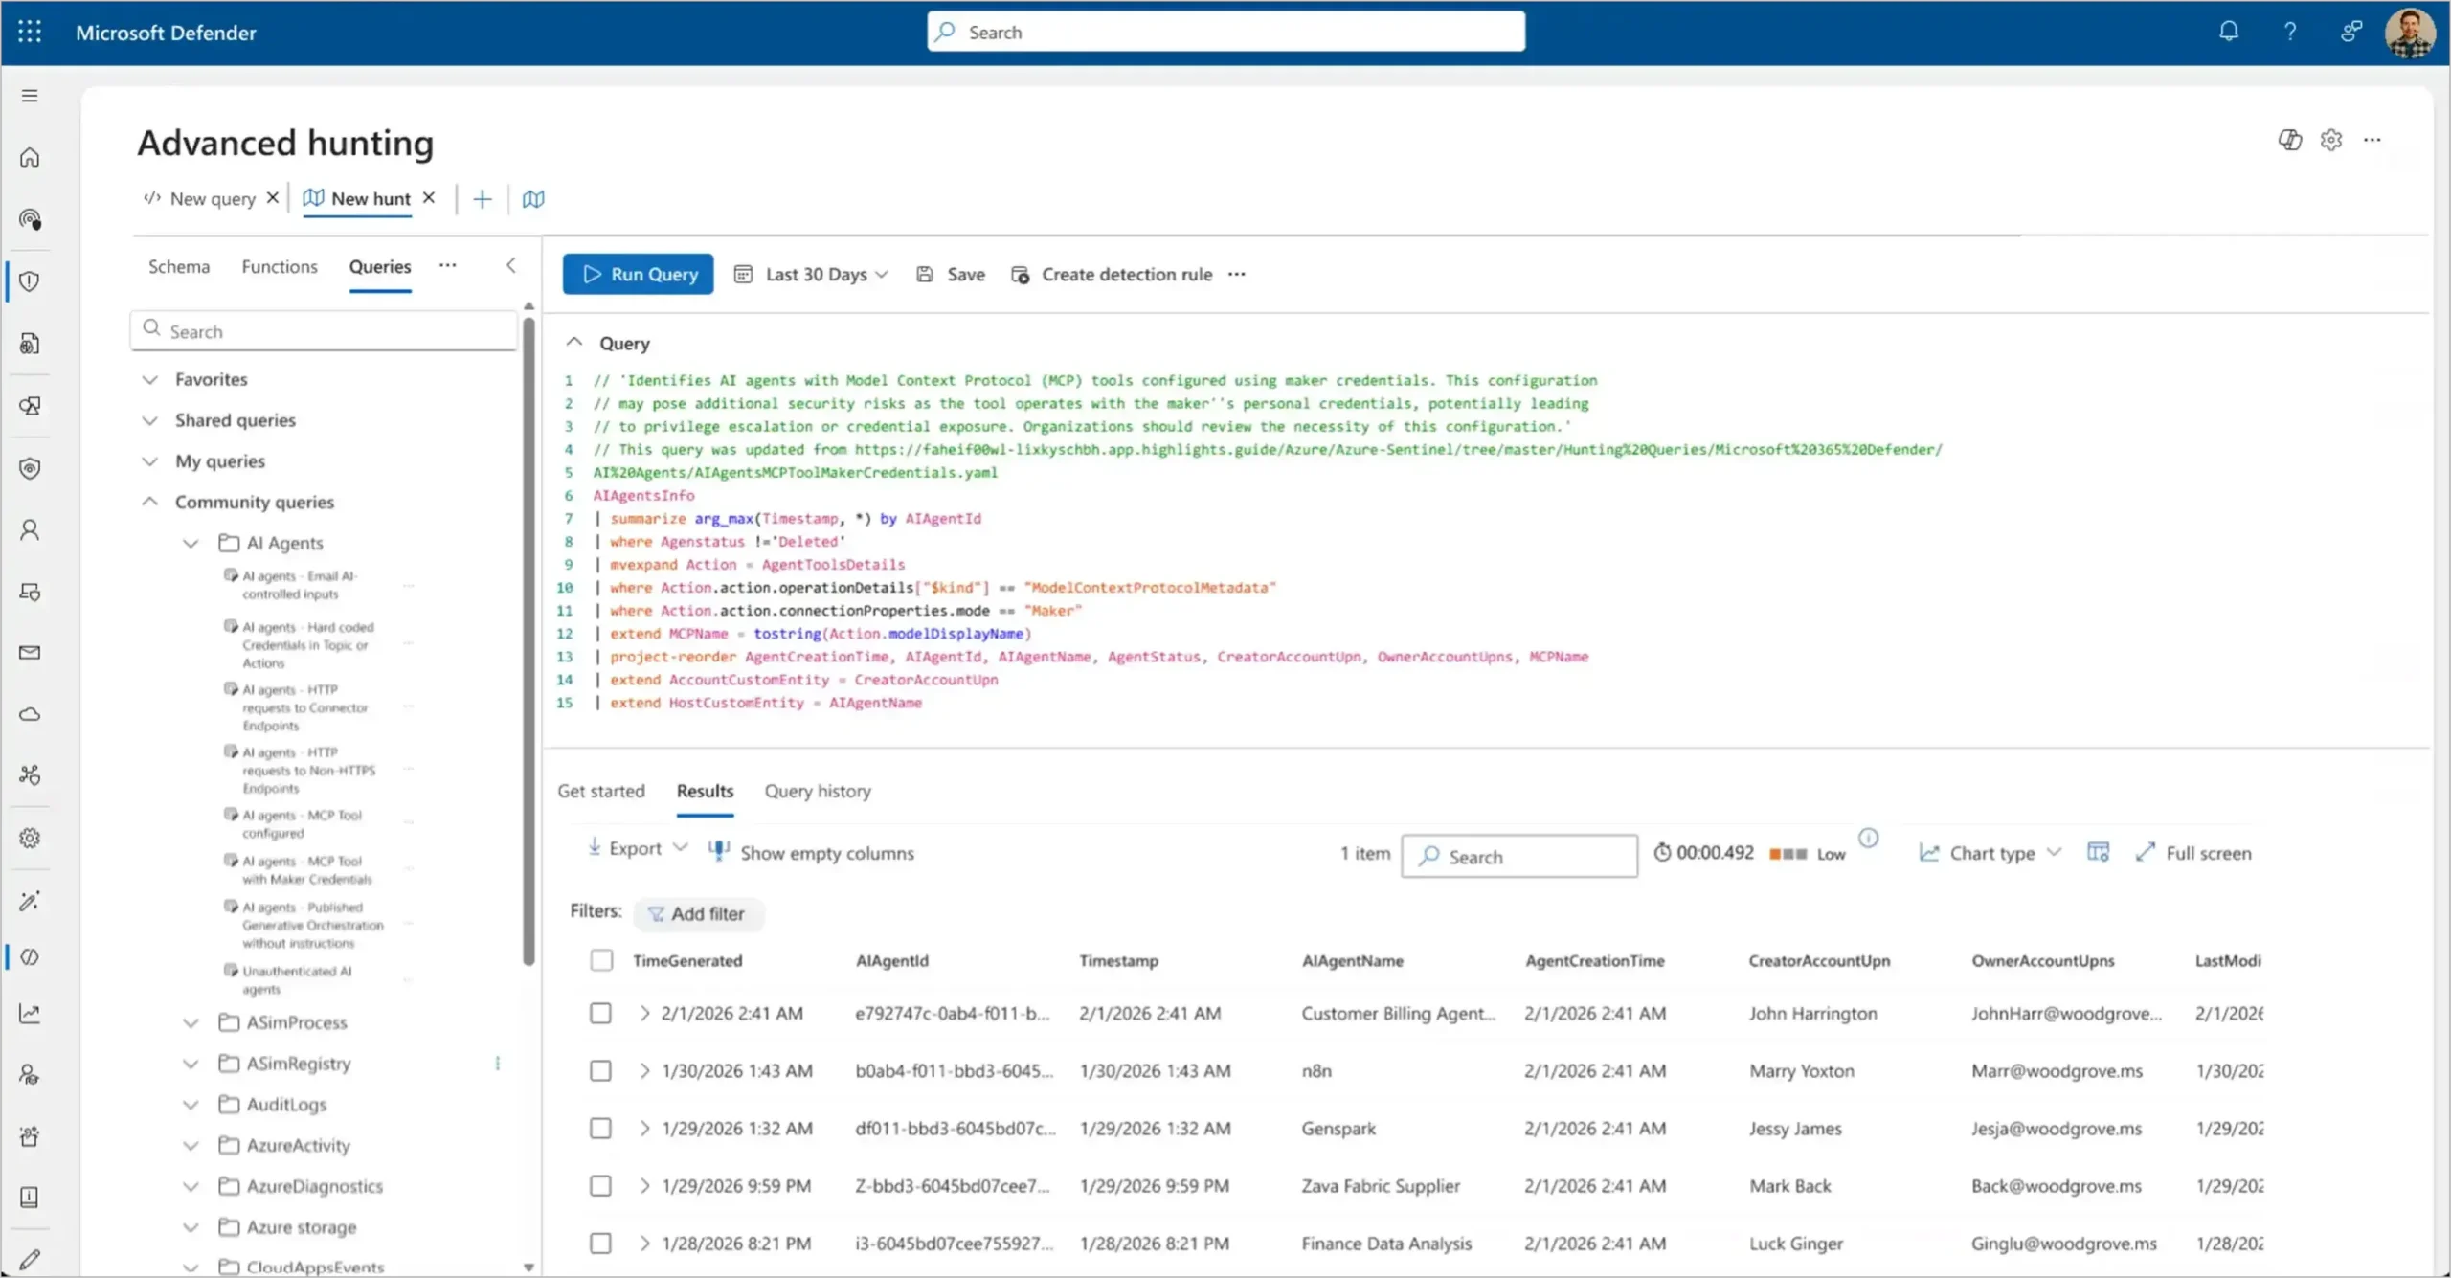
Task: Expand results to Full screen
Action: [2193, 853]
